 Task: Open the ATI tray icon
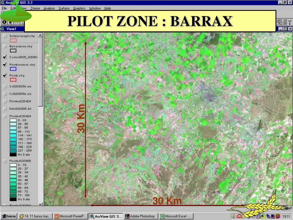tap(239, 216)
